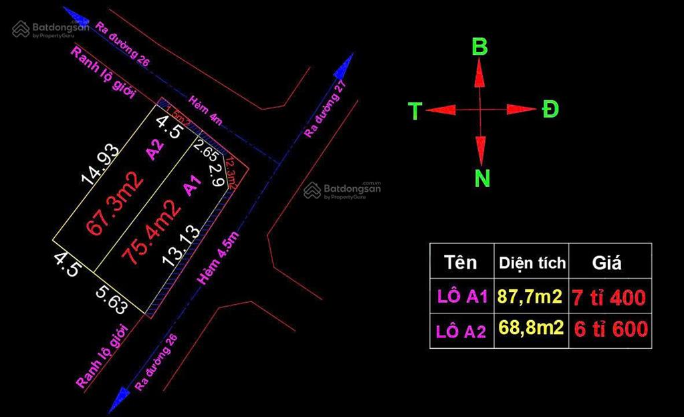Click the magenta "A1" lot label in the plan
Image resolution: width=684 pixels, height=417 pixels.
click(192, 185)
